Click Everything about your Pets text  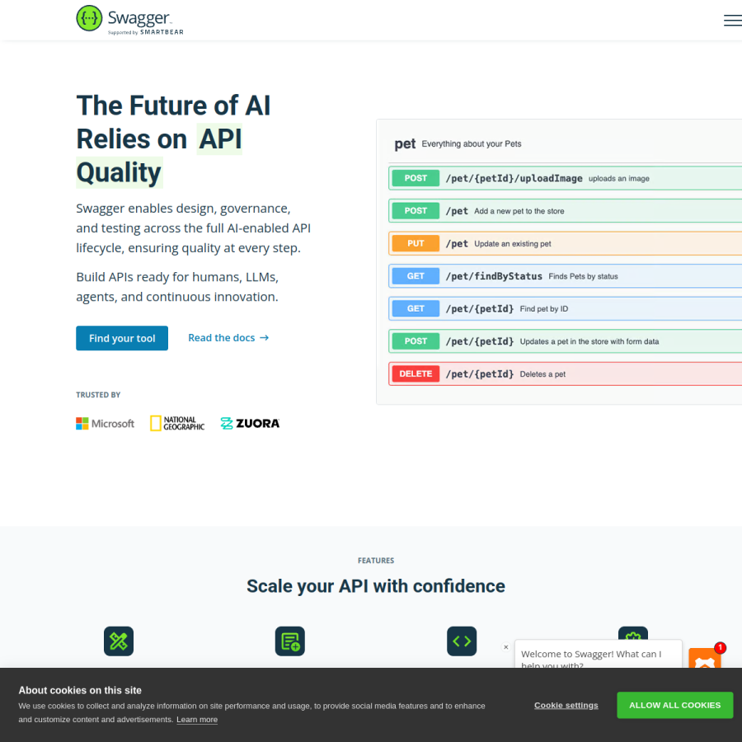[x=472, y=143]
